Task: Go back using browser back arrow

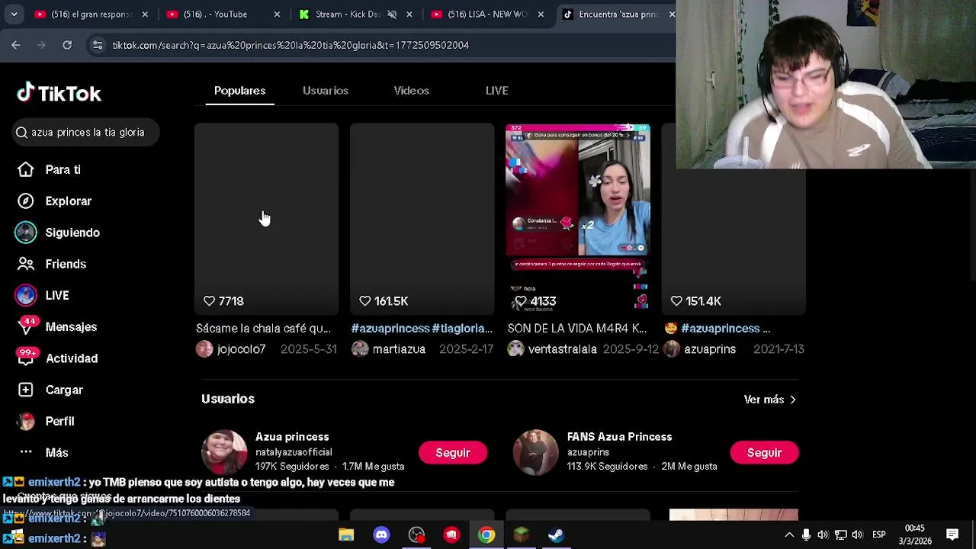Action: tap(16, 45)
